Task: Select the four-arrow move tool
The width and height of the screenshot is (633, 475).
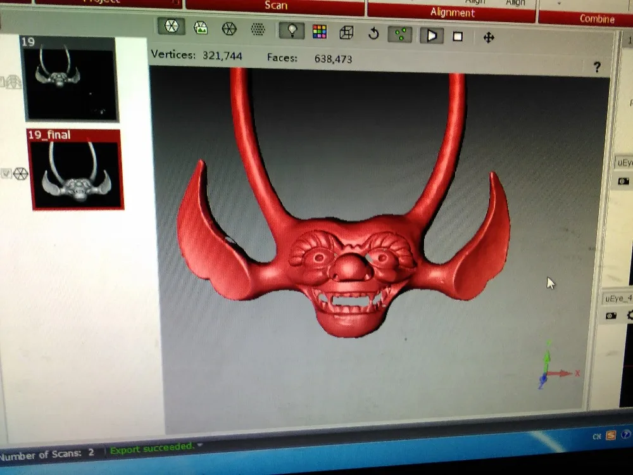Action: tap(489, 37)
